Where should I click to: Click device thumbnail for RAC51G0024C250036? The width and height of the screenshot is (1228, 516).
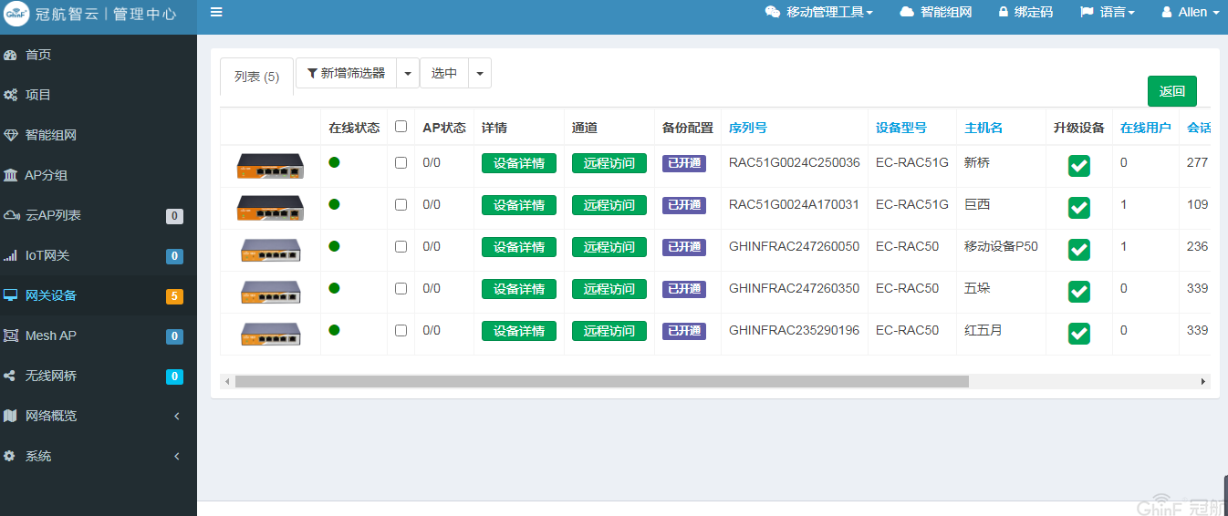point(270,165)
